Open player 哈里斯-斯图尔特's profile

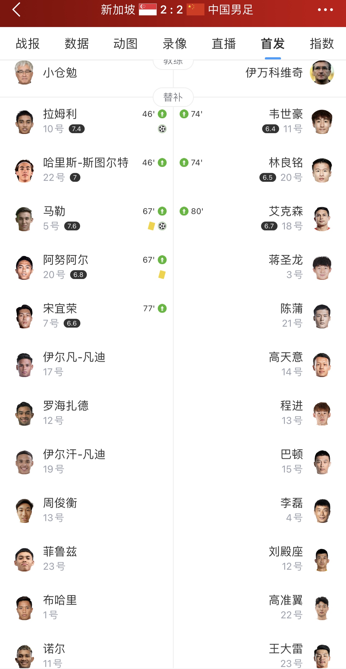click(x=85, y=163)
